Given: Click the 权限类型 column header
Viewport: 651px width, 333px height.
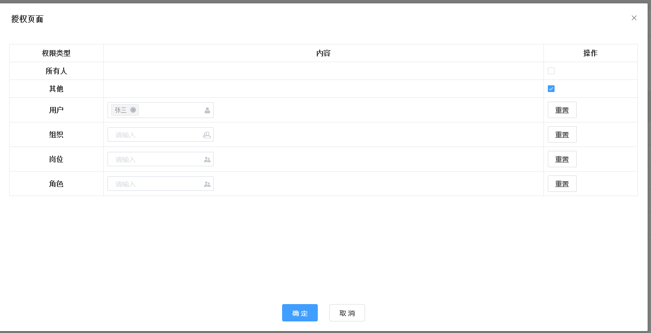Looking at the screenshot, I should point(56,53).
